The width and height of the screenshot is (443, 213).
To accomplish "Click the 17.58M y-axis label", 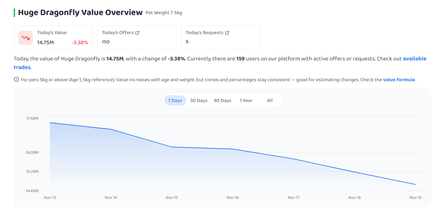I will click(32, 118).
